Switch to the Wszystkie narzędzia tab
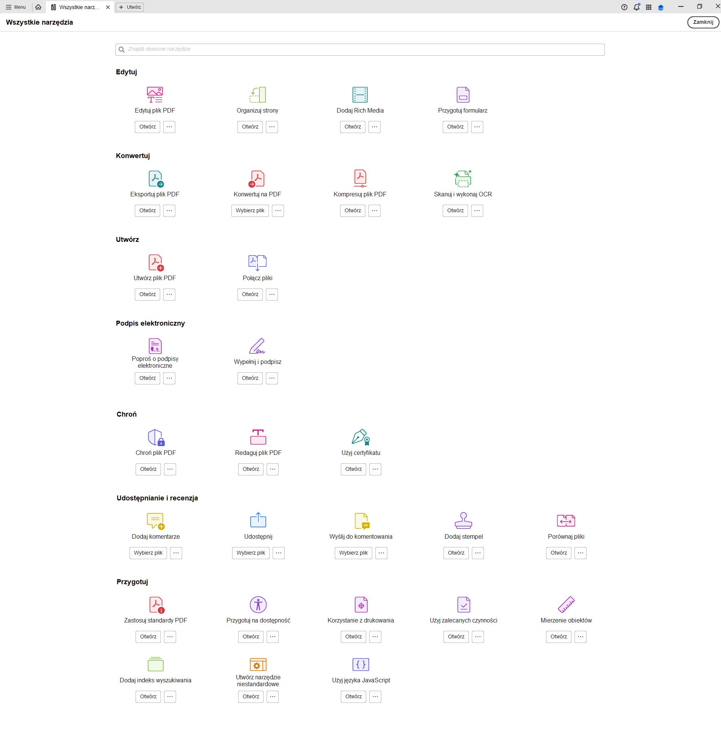 (78, 7)
